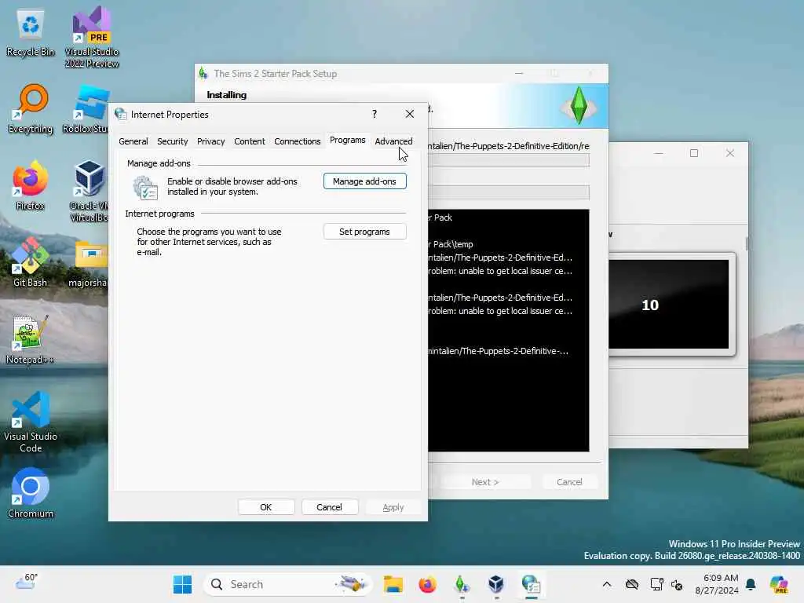Open the notification bell icon
The height and width of the screenshot is (603, 804).
[751, 584]
